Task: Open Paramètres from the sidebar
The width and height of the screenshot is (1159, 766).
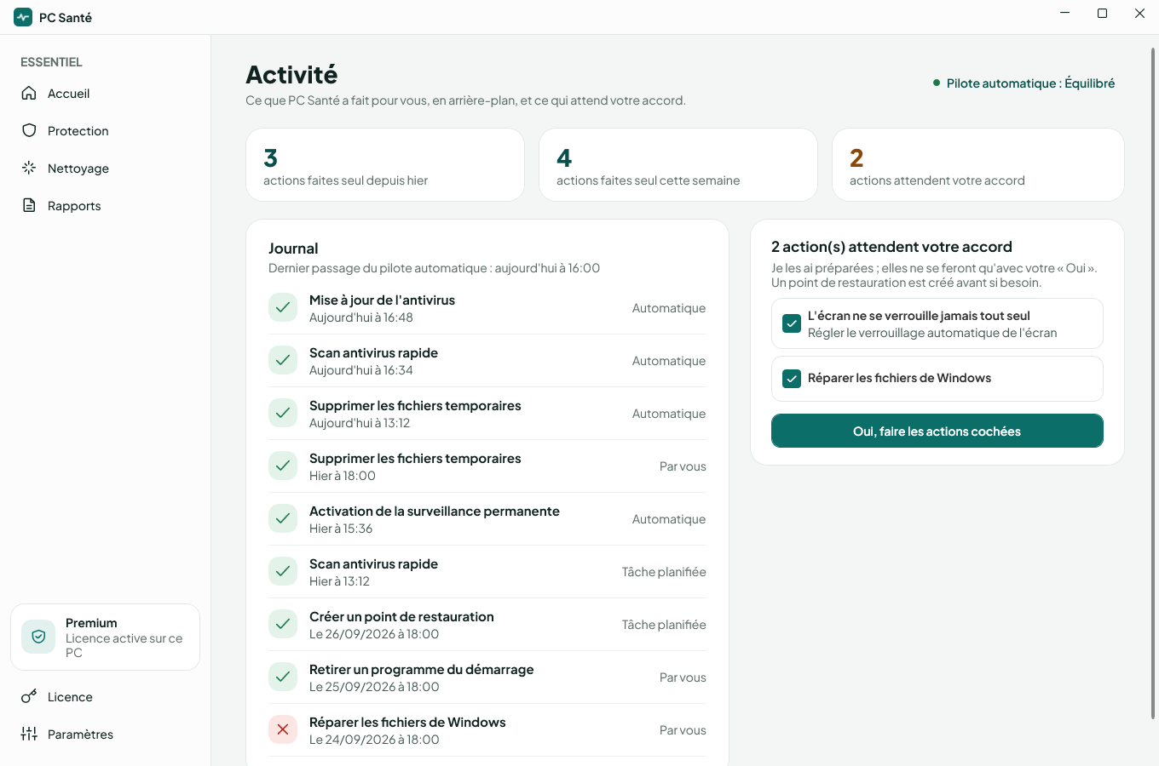Action: tap(105, 735)
